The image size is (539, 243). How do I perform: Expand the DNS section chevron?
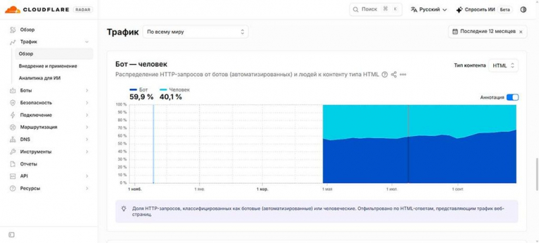tap(87, 139)
